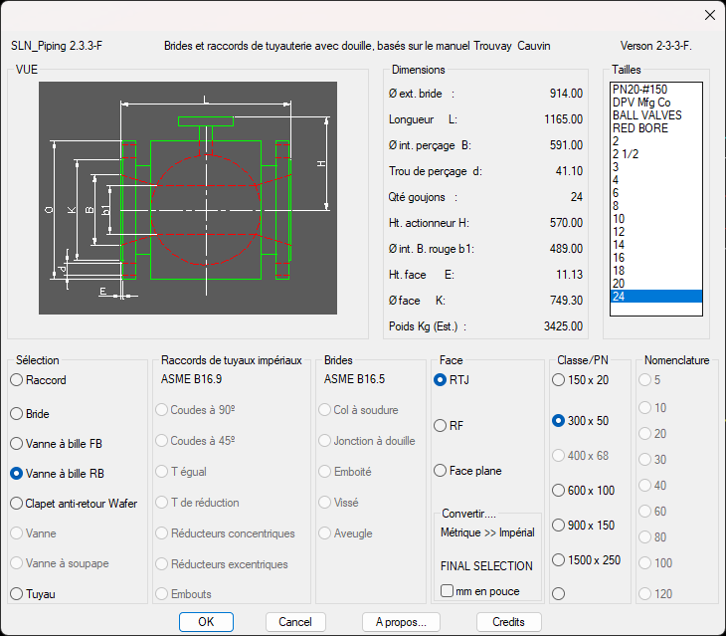Click PN20-#150 row in Tailles list
This screenshot has height=636, width=726.
tap(656, 90)
